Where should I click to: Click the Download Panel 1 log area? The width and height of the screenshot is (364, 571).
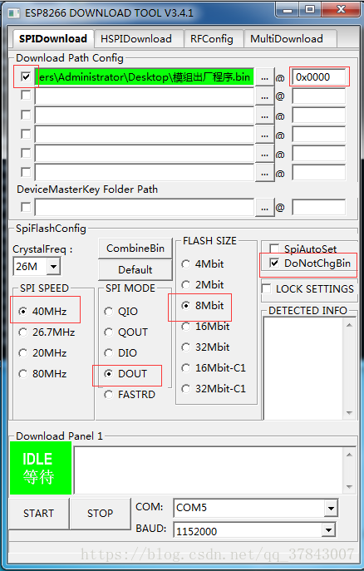(209, 470)
